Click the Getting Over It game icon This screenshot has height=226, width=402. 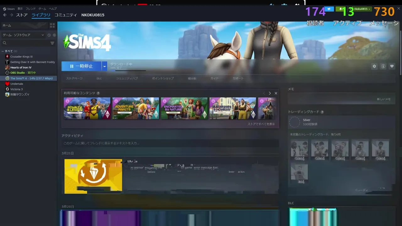click(x=7, y=62)
